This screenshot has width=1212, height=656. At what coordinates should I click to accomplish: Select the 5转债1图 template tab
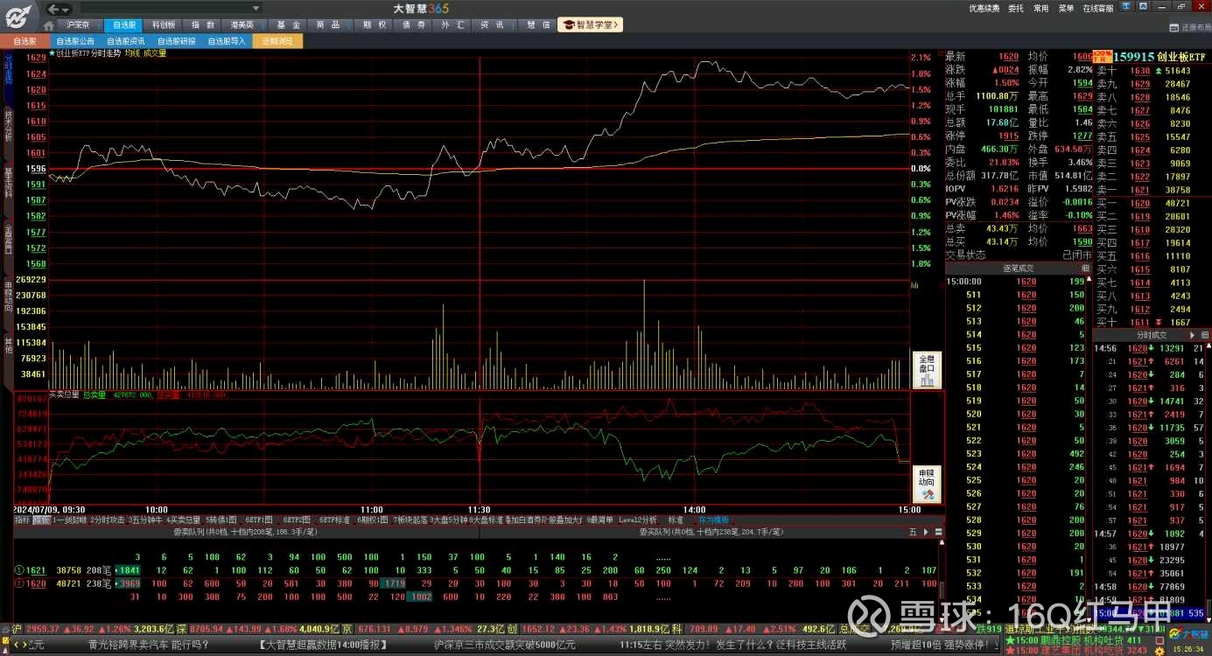221,520
